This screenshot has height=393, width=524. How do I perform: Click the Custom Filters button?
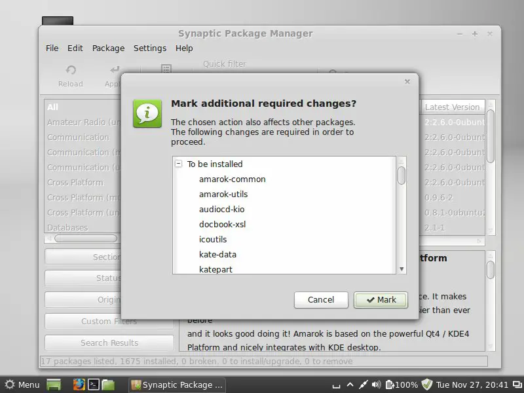click(109, 321)
